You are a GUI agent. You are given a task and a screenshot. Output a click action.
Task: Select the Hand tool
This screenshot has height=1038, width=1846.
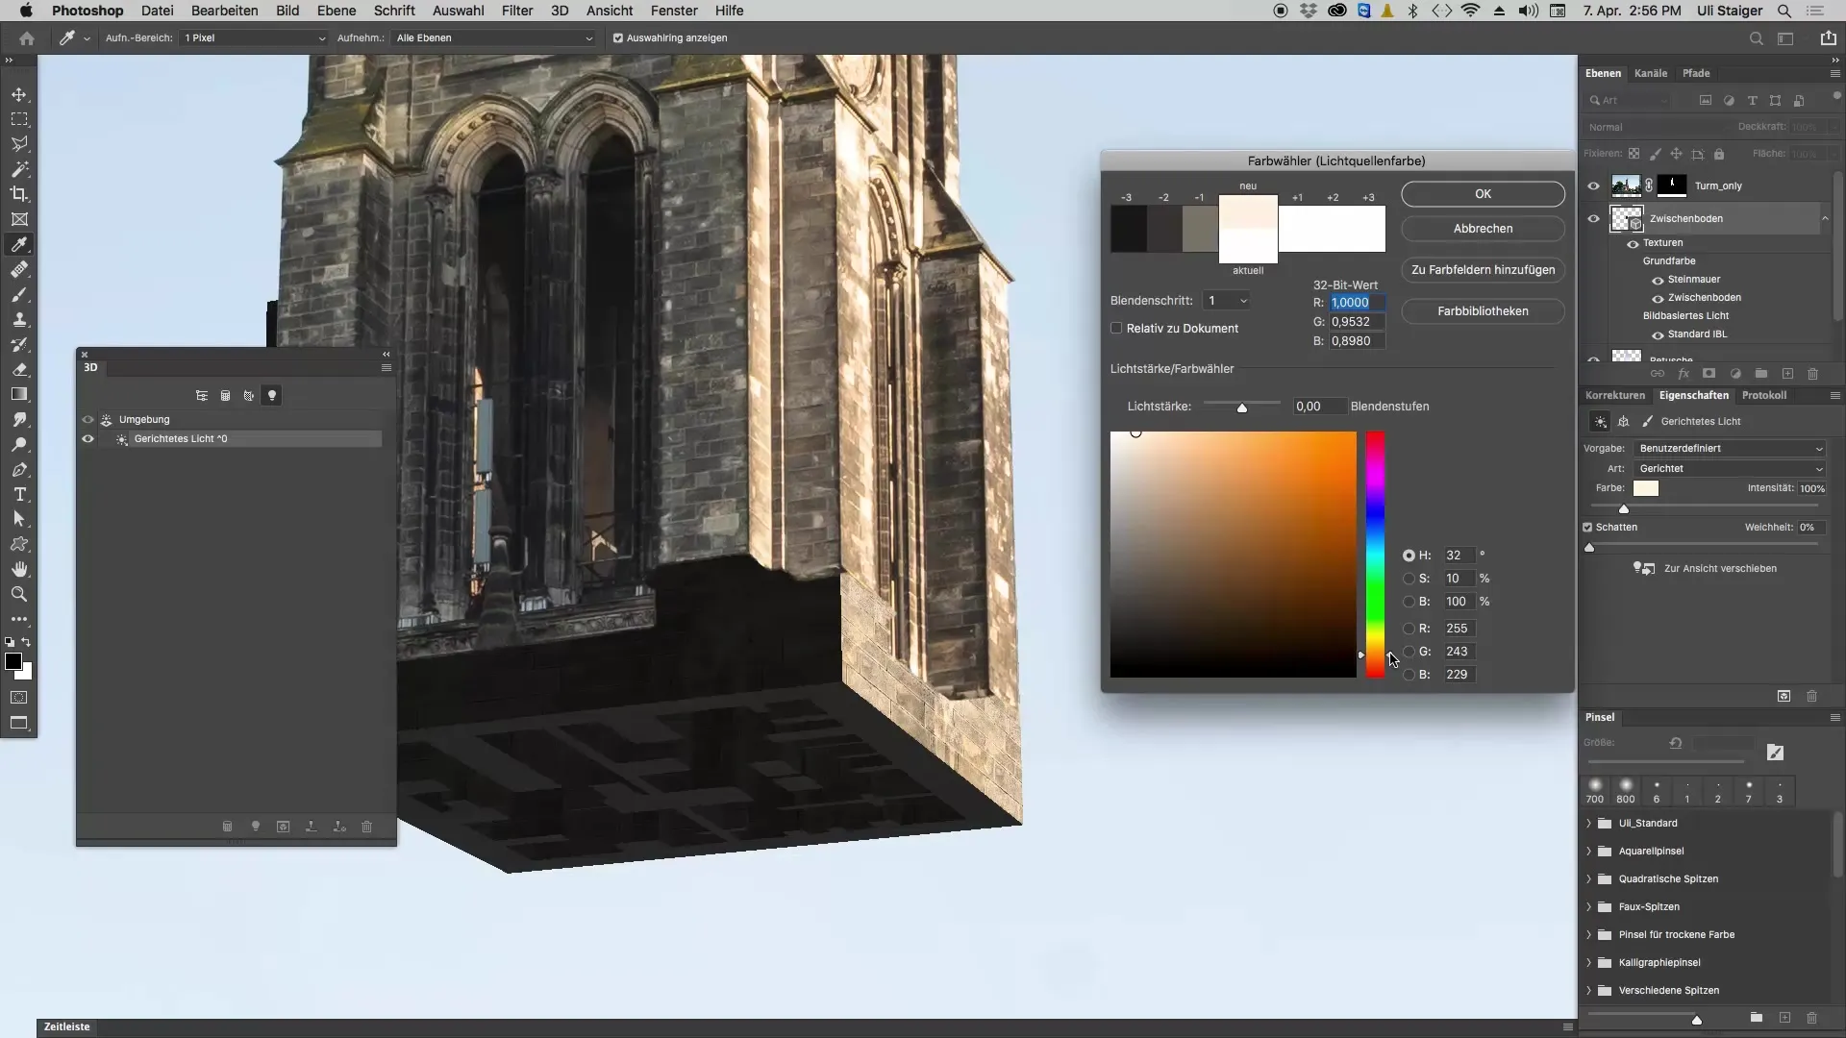19,569
